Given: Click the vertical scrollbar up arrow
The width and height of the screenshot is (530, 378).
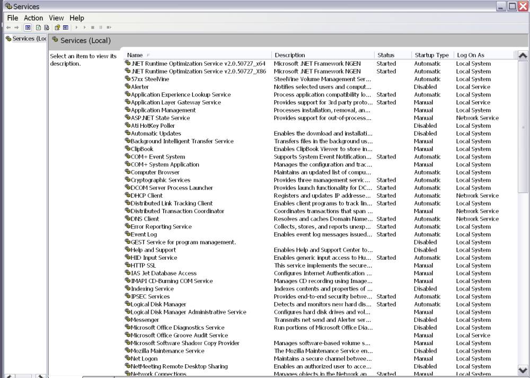Looking at the screenshot, I should click(523, 56).
